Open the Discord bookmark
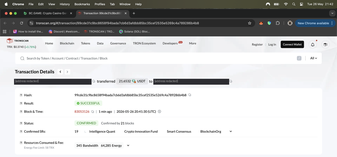 tap(64, 31)
